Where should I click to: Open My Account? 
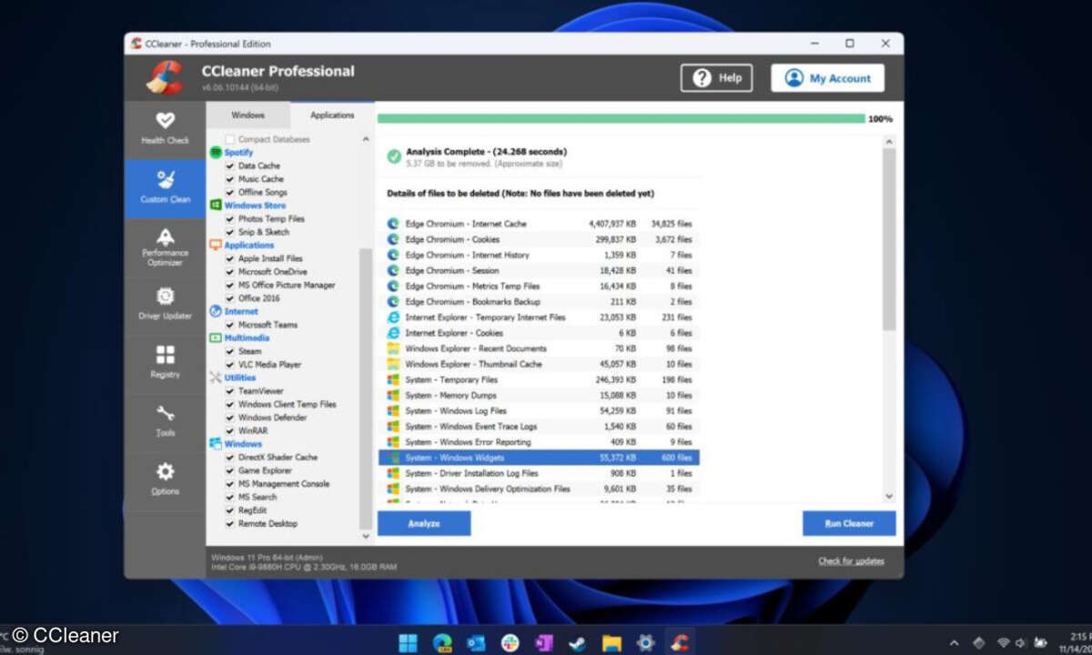[827, 78]
